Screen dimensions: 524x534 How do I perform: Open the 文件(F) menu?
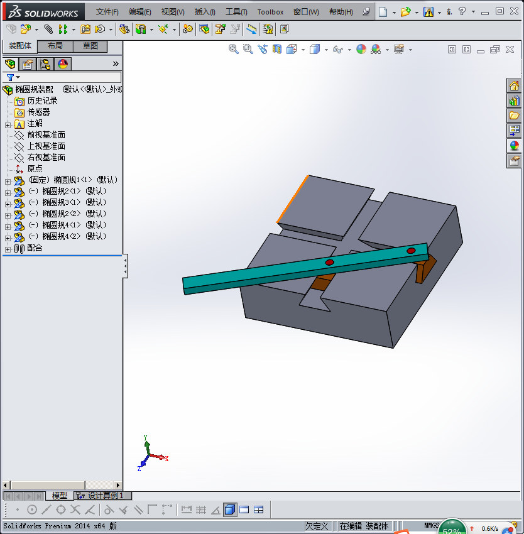click(x=107, y=12)
